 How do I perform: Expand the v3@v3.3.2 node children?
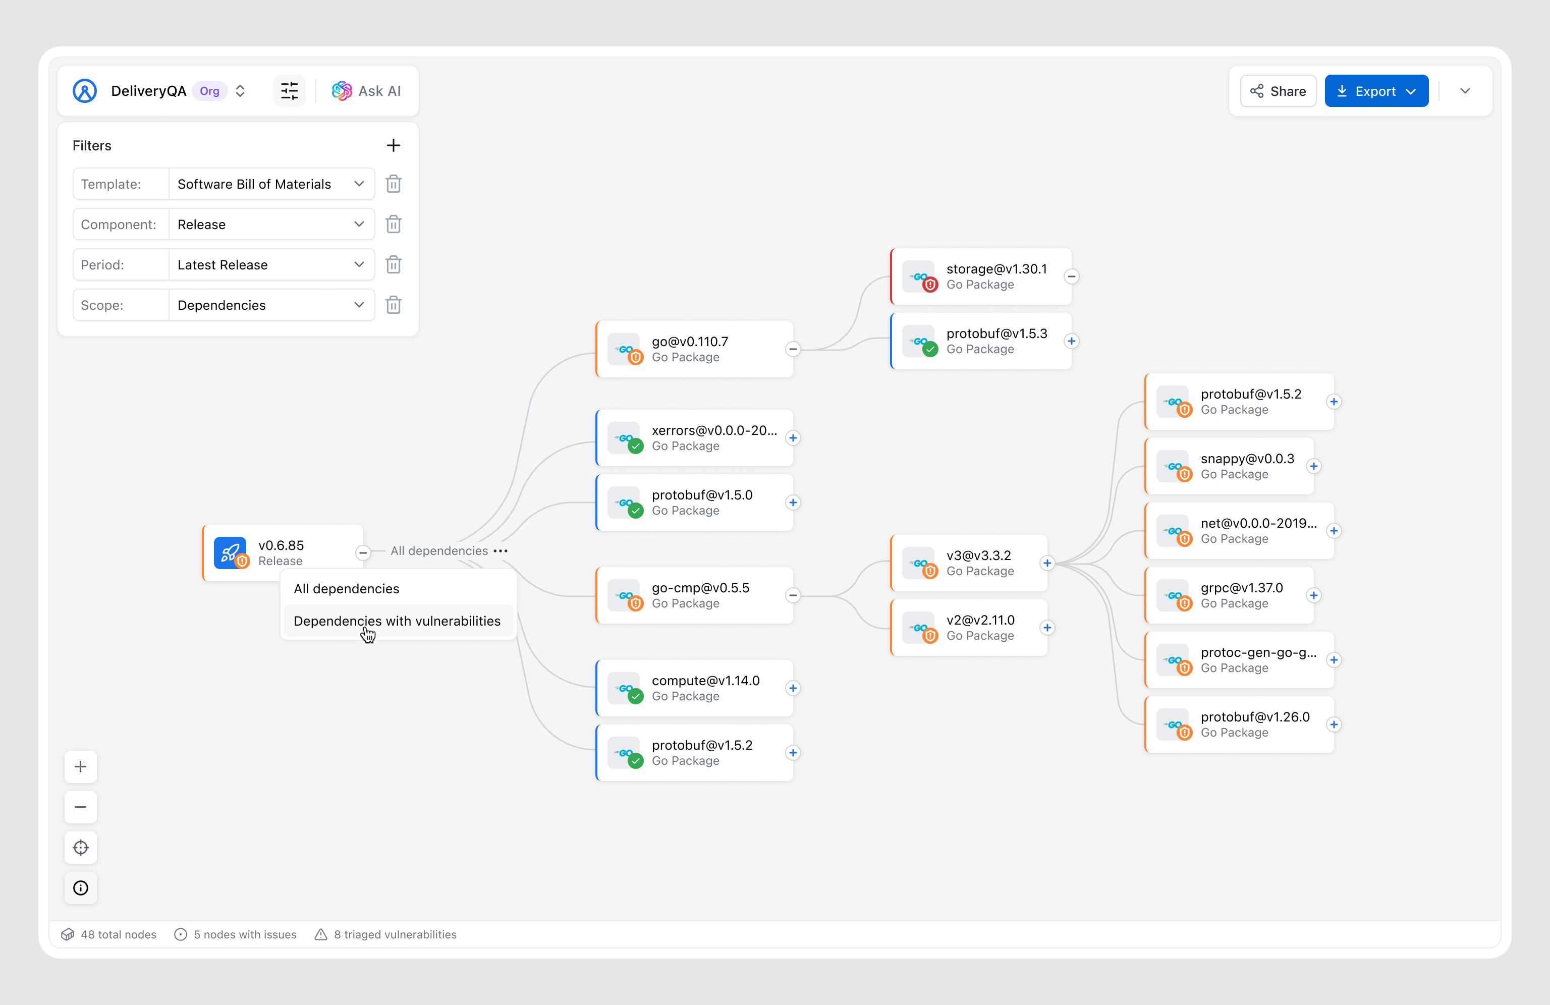point(1047,564)
